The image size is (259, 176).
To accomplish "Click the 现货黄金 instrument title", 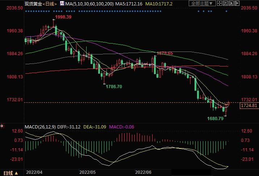I will click(33, 4).
